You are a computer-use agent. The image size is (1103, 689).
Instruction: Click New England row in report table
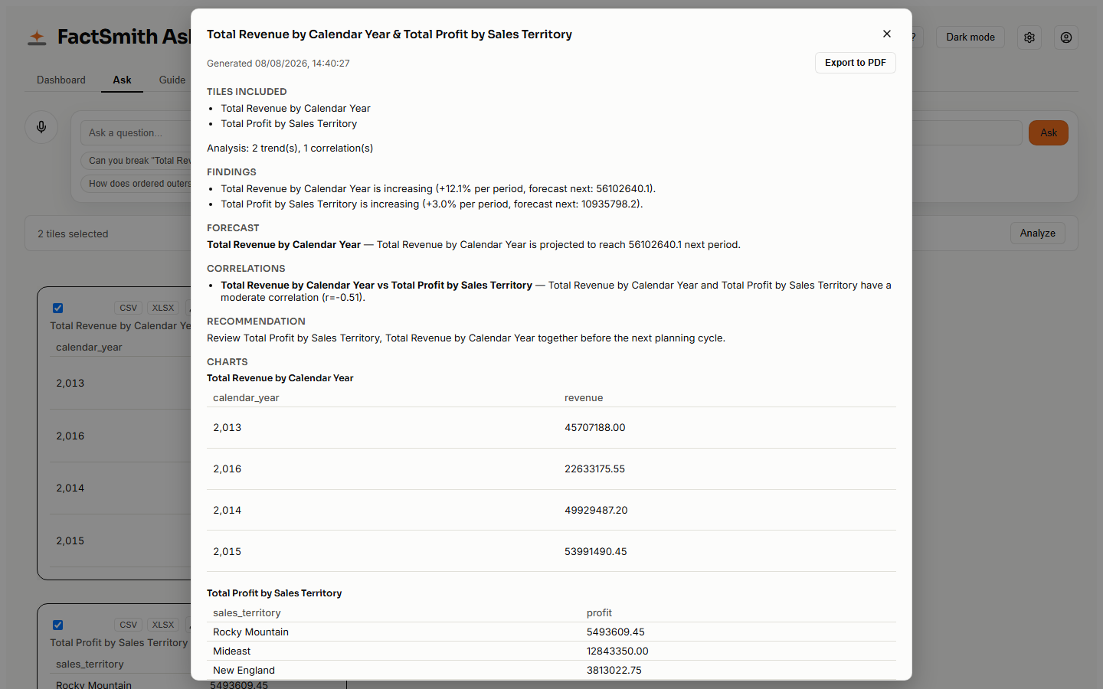[x=551, y=670]
